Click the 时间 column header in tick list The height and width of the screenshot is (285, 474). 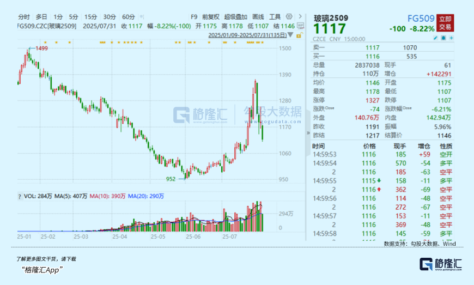(318, 146)
